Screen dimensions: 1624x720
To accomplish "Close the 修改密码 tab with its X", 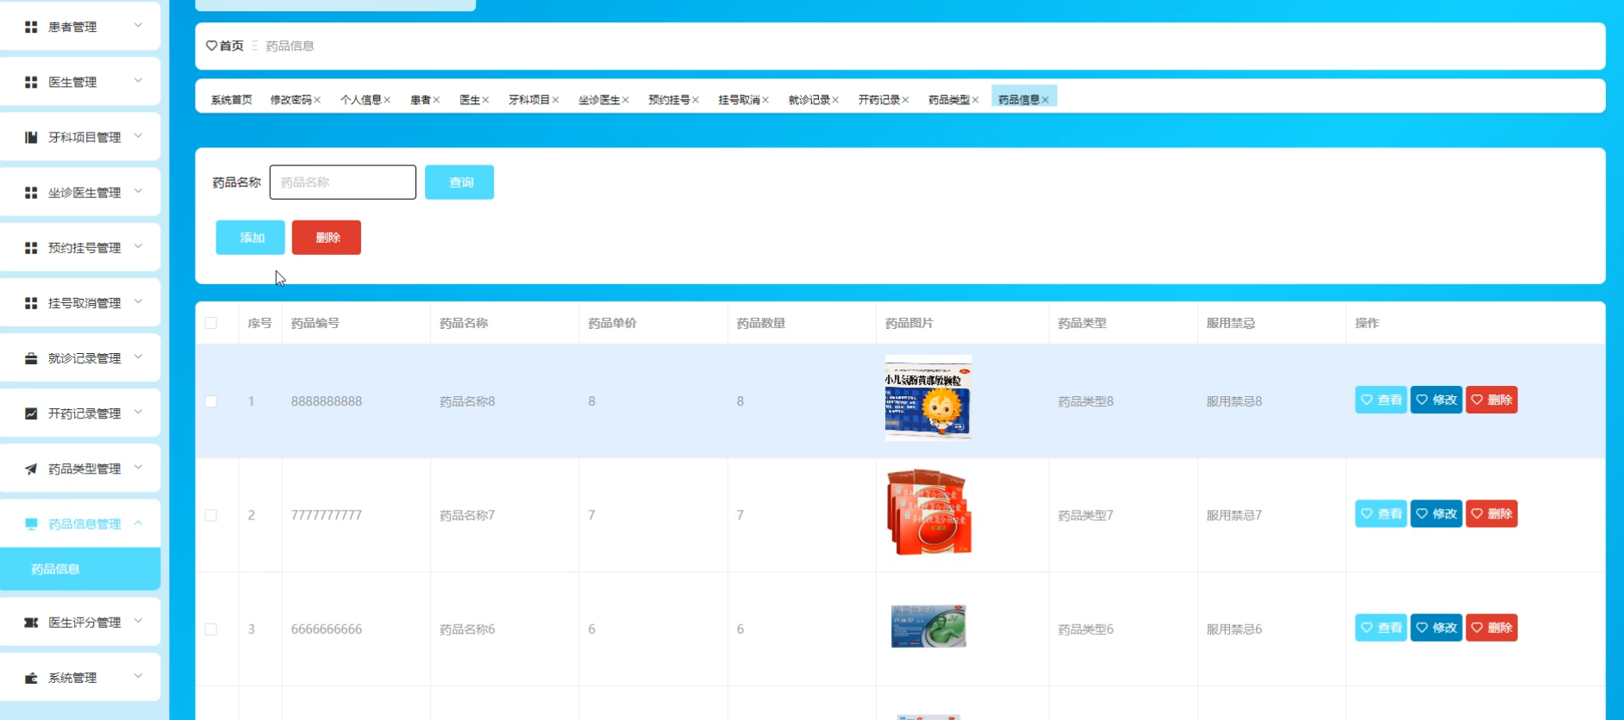I will (x=317, y=100).
